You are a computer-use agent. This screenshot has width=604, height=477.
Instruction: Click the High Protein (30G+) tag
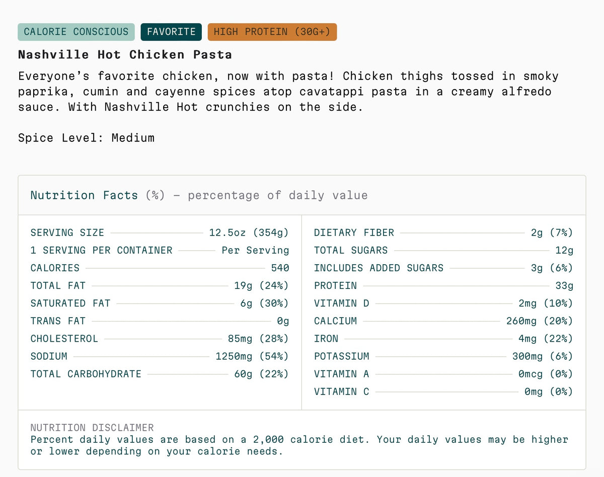272,32
